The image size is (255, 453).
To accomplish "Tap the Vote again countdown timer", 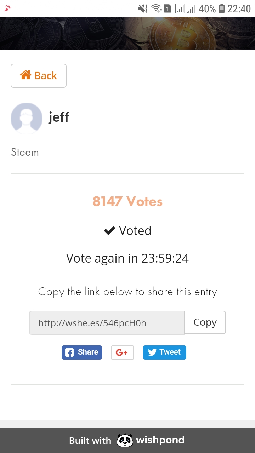I will pos(127,258).
